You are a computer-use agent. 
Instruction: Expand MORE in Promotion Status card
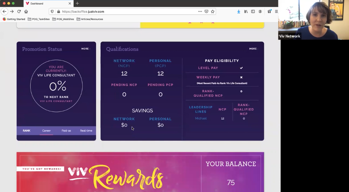(86, 49)
